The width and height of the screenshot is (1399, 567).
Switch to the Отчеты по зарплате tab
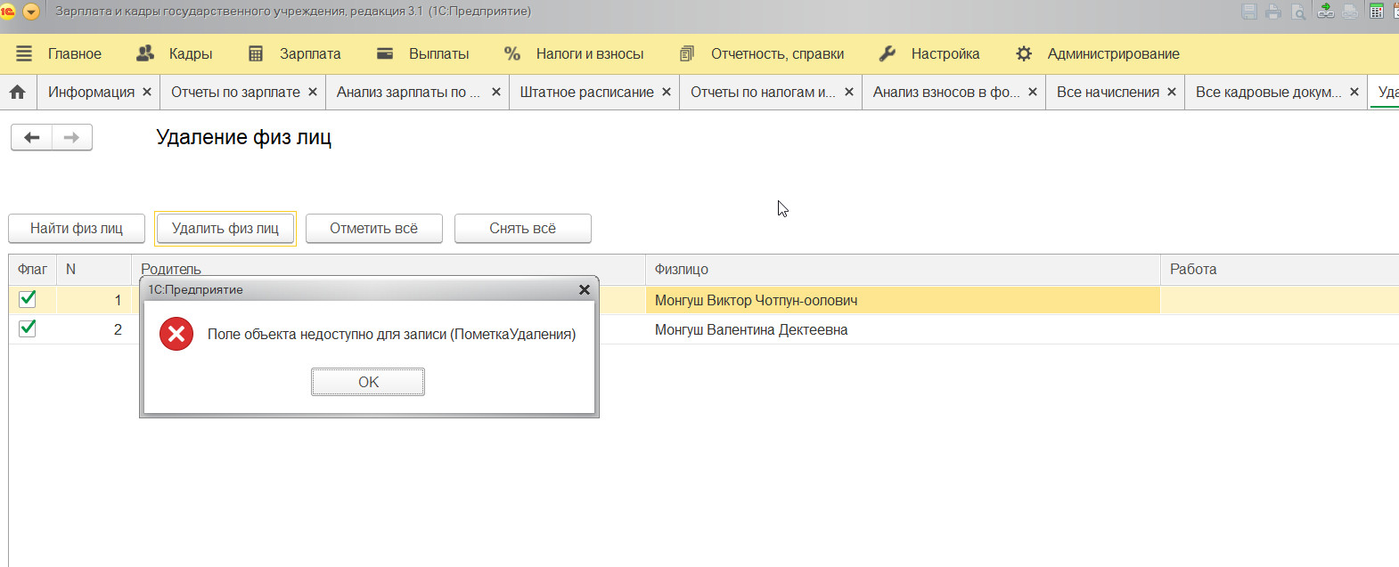point(235,92)
